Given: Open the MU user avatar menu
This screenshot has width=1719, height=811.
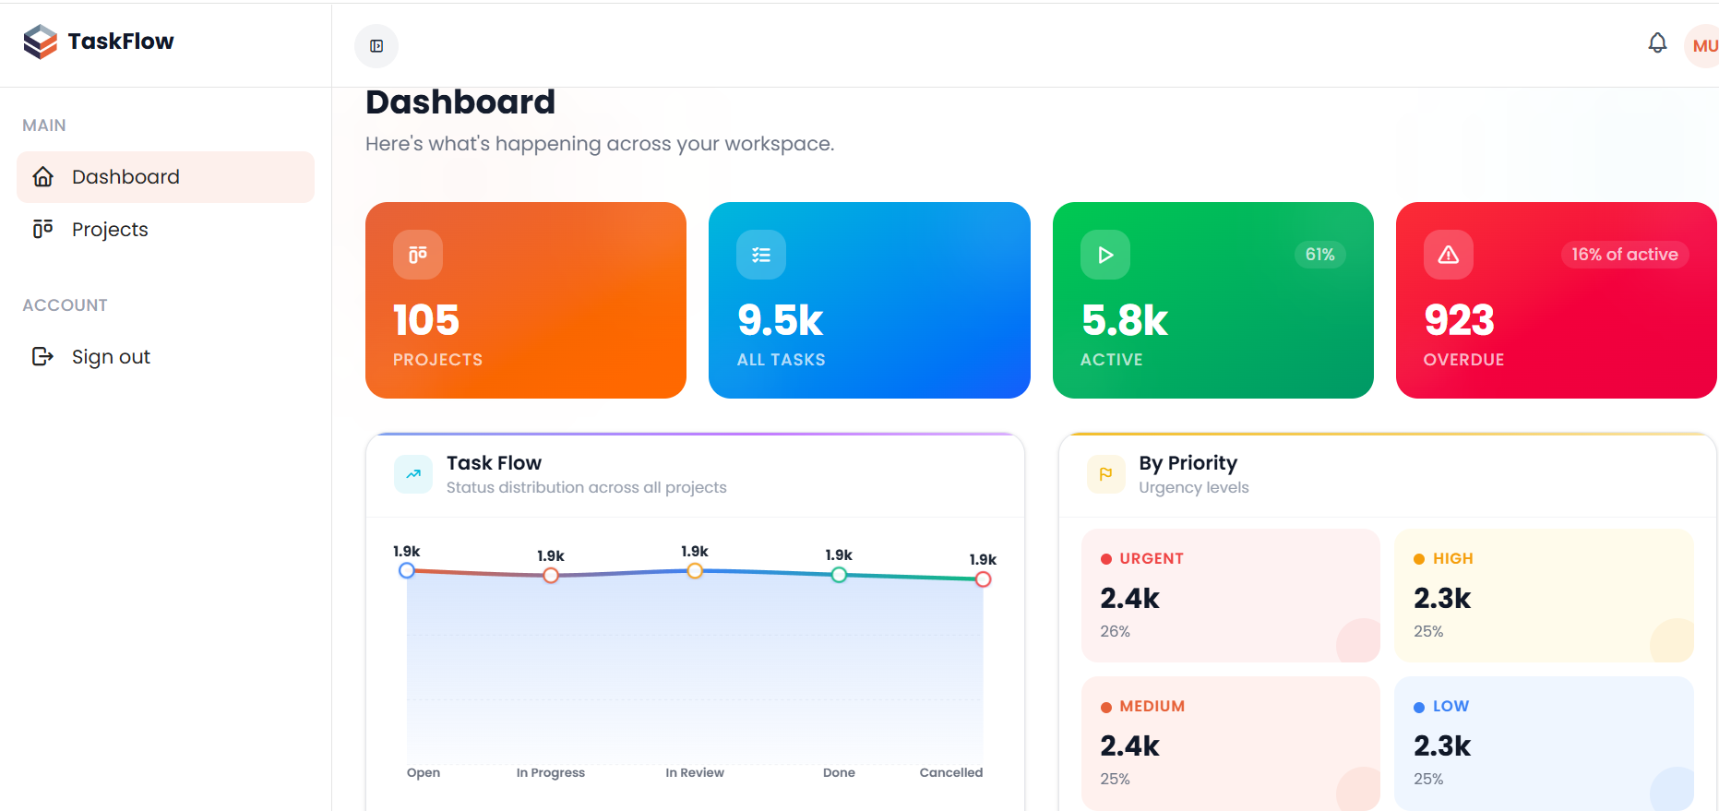Looking at the screenshot, I should tap(1703, 46).
